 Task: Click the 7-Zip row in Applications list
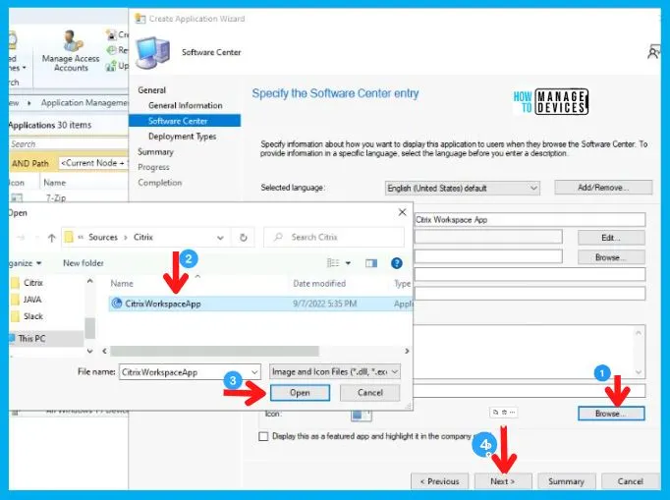pyautogui.click(x=69, y=197)
